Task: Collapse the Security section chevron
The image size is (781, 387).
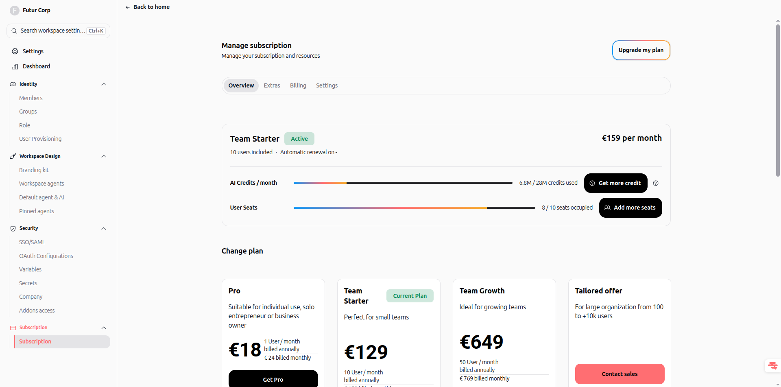Action: [x=104, y=229]
